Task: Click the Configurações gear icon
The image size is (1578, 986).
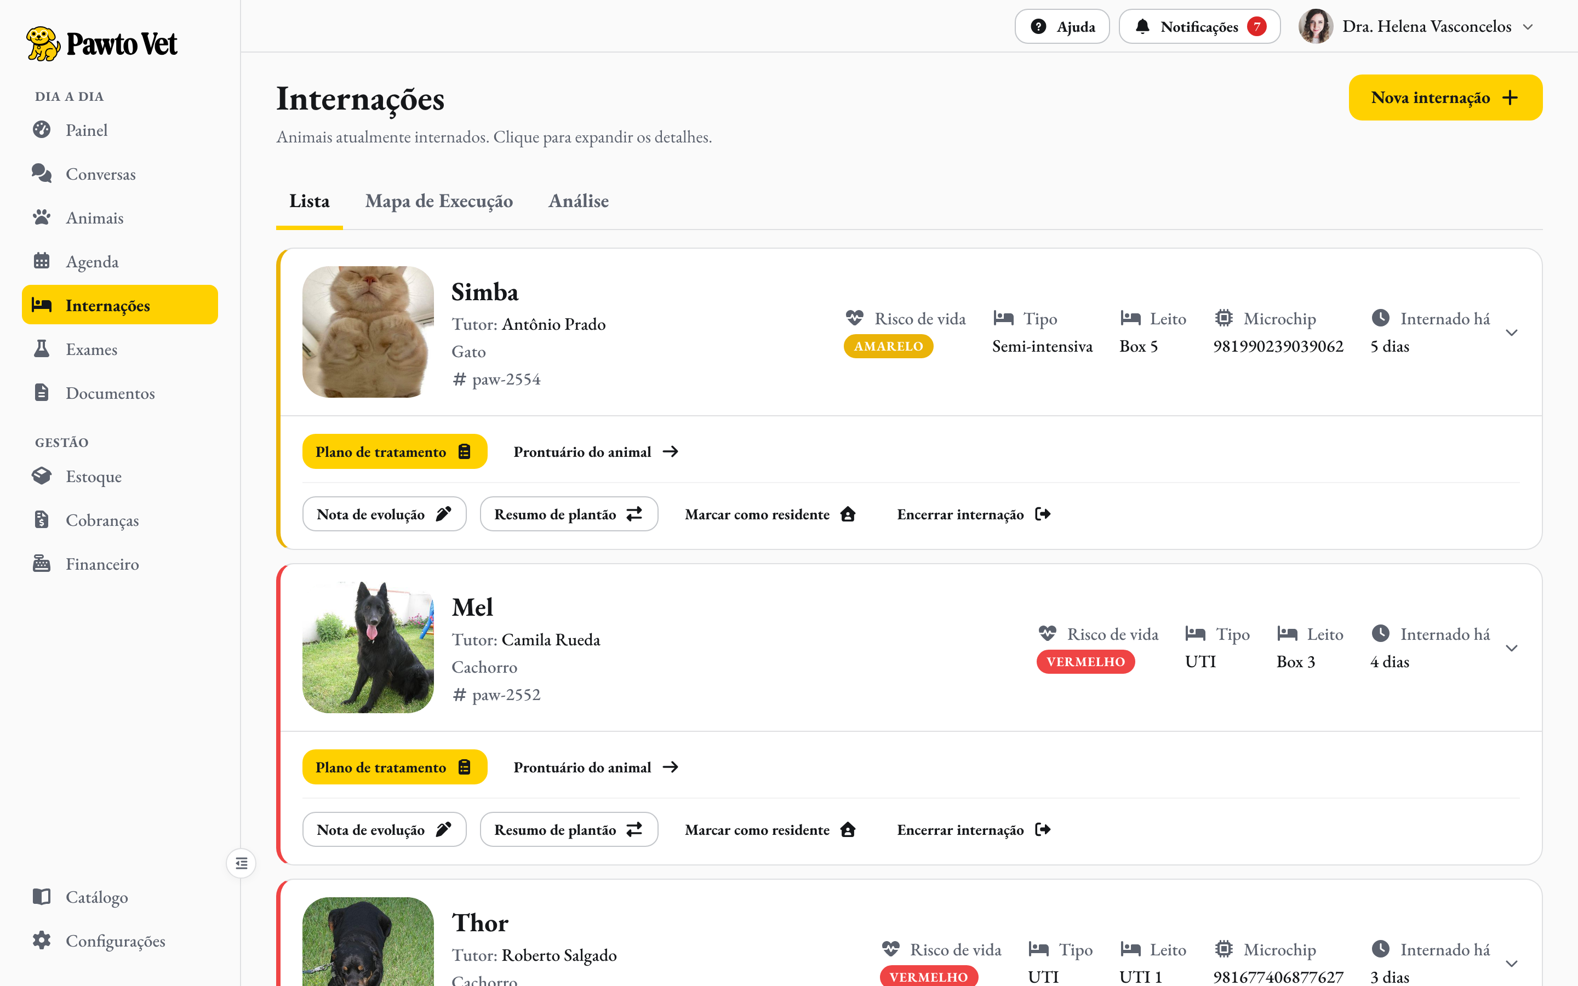Action: click(x=42, y=941)
